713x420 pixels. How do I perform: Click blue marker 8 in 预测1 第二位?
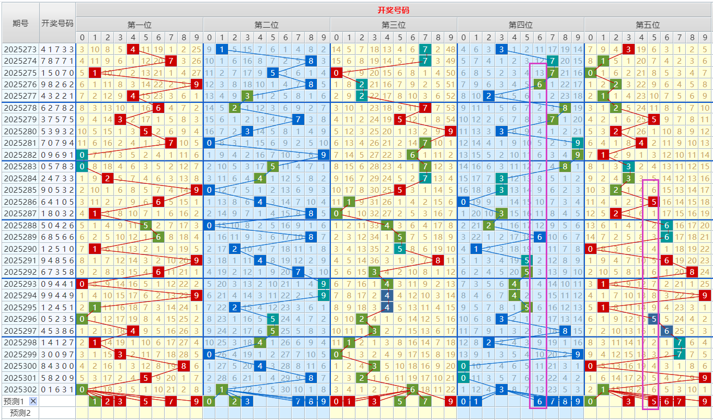(x=311, y=401)
